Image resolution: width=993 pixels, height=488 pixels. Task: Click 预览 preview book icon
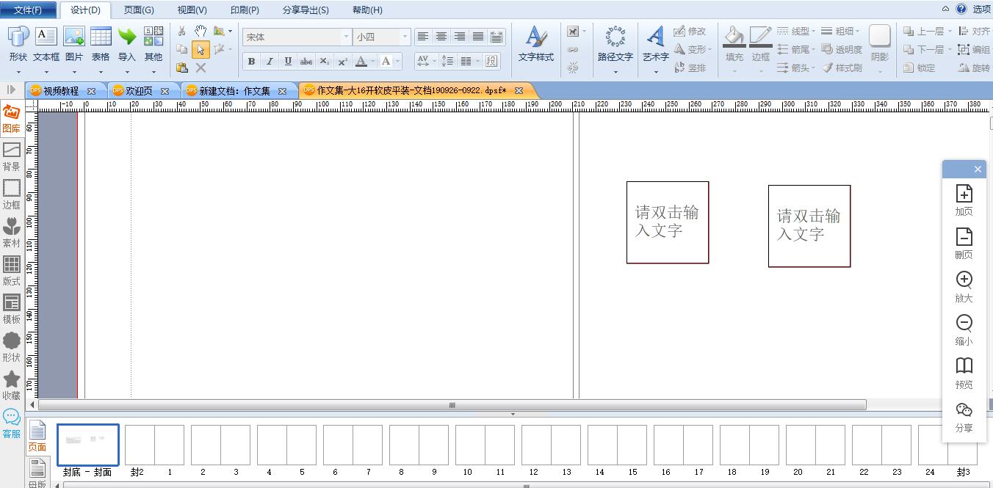click(964, 366)
